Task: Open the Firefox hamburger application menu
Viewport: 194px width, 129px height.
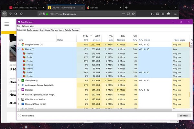Action: (x=175, y=14)
